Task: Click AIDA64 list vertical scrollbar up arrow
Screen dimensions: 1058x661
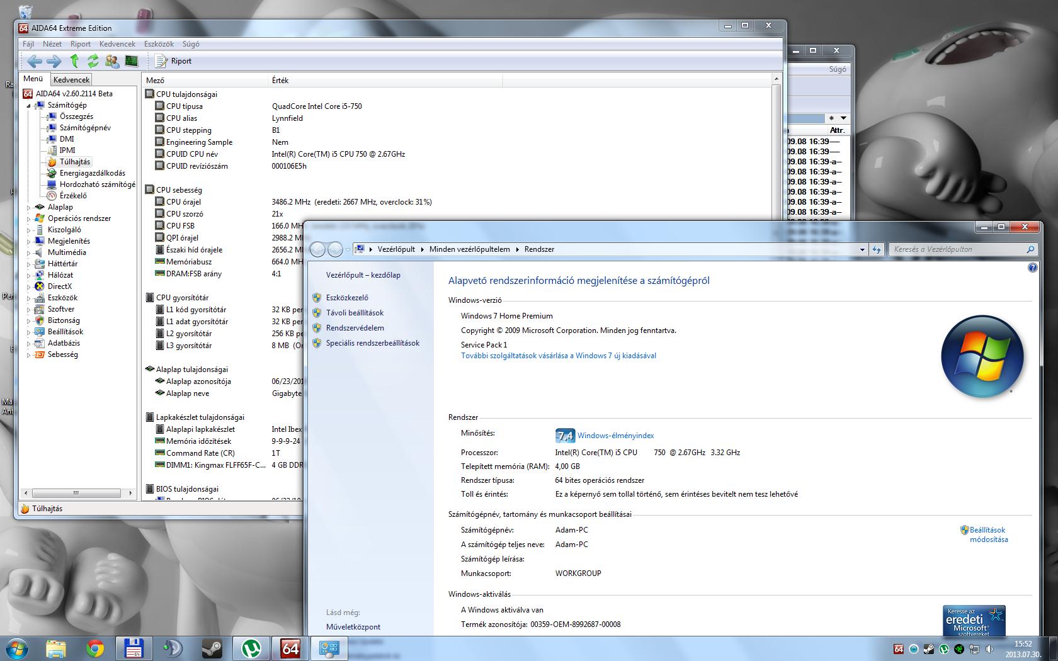Action: point(776,79)
